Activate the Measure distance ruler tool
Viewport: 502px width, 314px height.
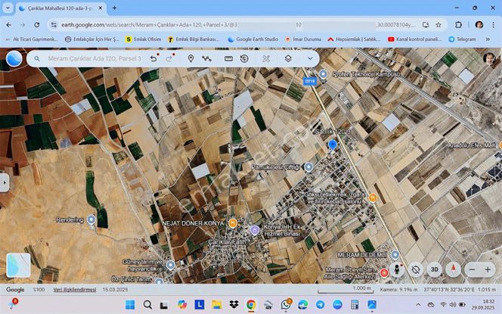228,58
